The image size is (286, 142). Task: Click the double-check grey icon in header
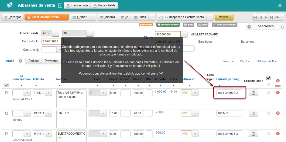coord(278,86)
